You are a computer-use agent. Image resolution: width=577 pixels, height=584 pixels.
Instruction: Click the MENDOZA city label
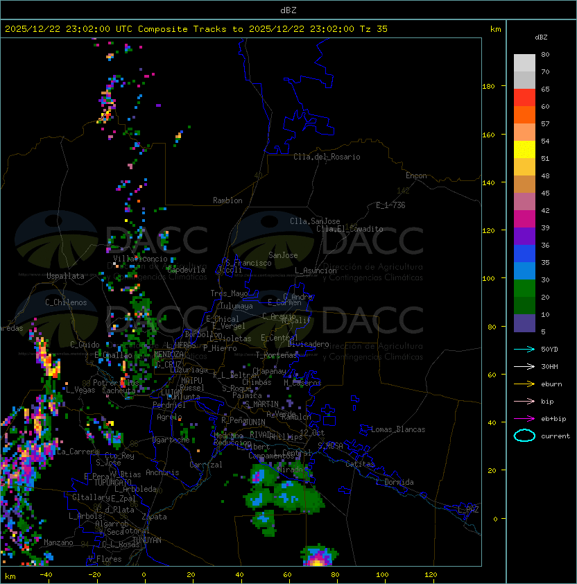pos(169,354)
